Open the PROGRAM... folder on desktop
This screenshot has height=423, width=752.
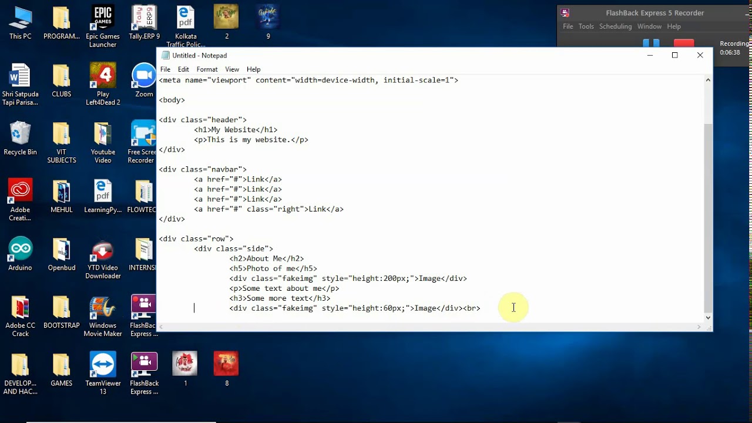(x=62, y=23)
